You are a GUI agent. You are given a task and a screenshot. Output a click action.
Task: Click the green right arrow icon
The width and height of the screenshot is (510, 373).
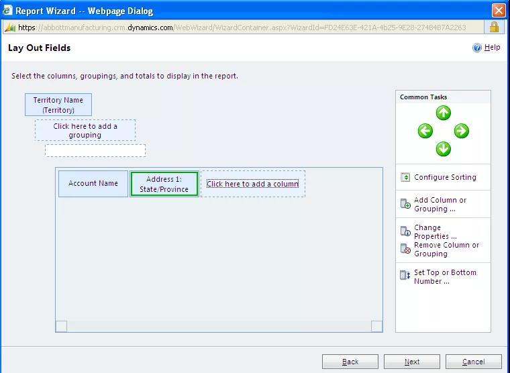pyautogui.click(x=461, y=131)
